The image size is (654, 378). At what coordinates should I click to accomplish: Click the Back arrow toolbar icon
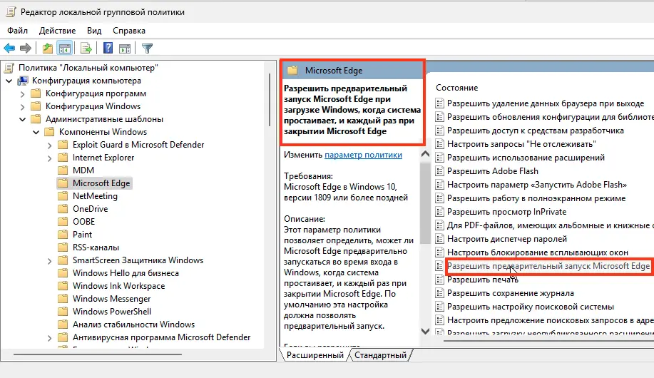[x=9, y=48]
